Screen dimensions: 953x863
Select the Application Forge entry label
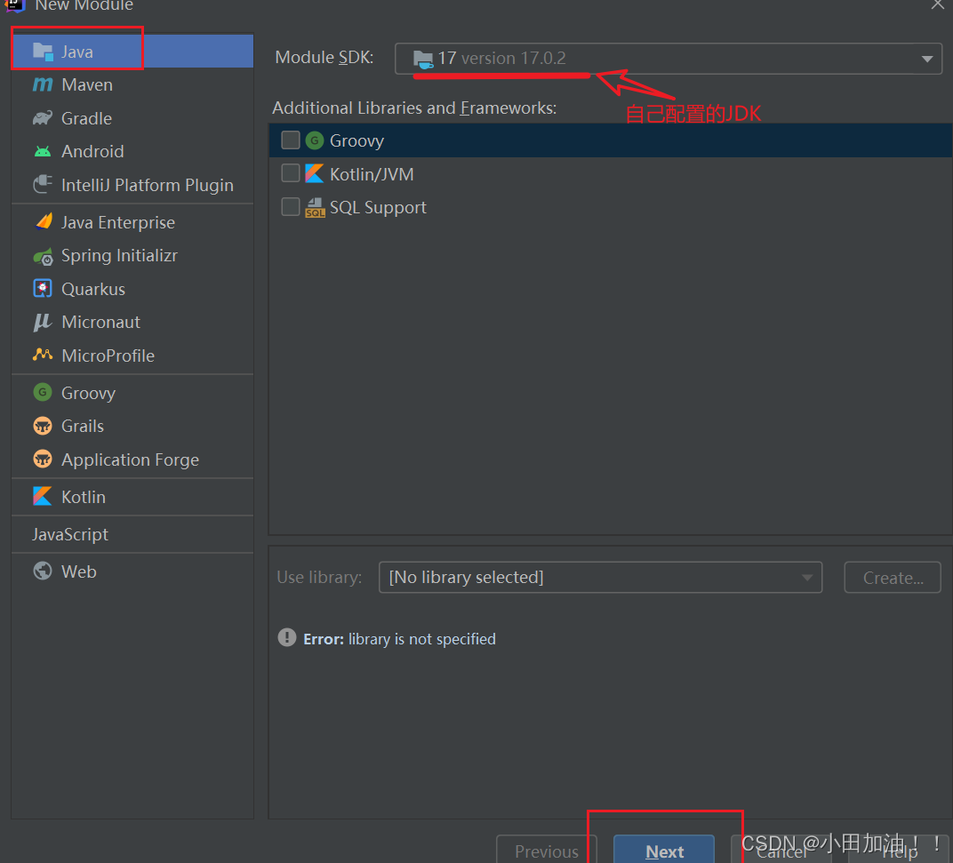(x=130, y=460)
